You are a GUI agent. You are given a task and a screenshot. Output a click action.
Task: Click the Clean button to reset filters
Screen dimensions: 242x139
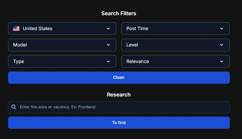[x=119, y=78]
